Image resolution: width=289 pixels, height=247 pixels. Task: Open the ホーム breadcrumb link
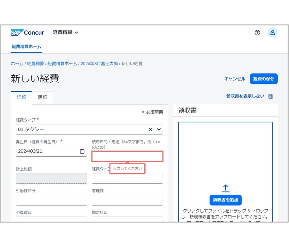click(x=16, y=64)
